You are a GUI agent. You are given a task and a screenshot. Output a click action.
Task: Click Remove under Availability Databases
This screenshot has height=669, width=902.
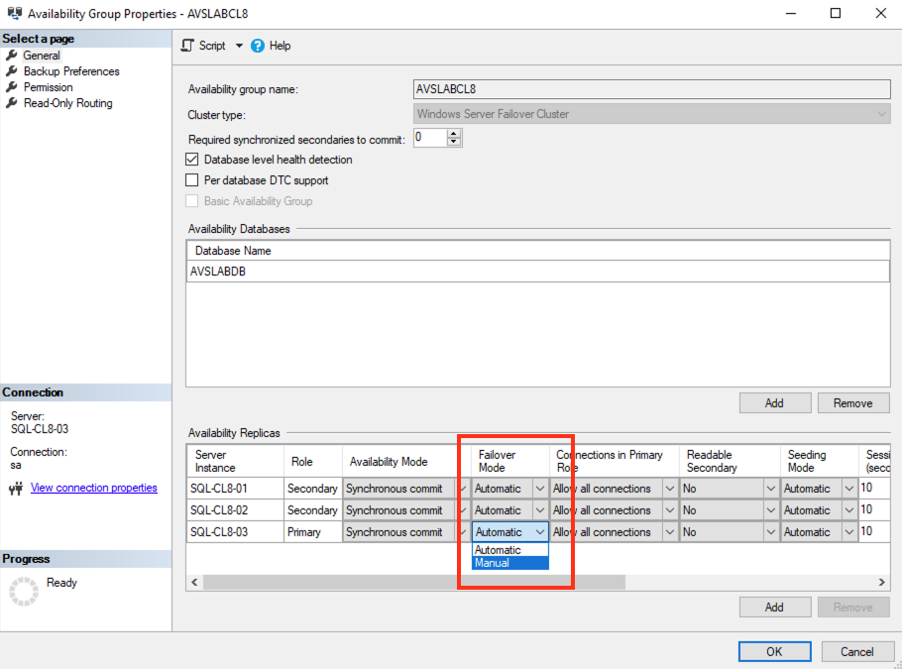[853, 403]
